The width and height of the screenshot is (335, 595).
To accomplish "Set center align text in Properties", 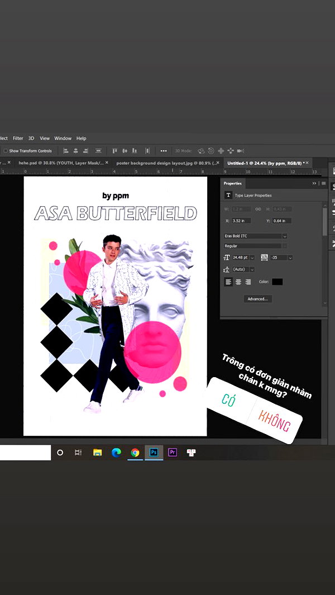I will click(x=238, y=282).
